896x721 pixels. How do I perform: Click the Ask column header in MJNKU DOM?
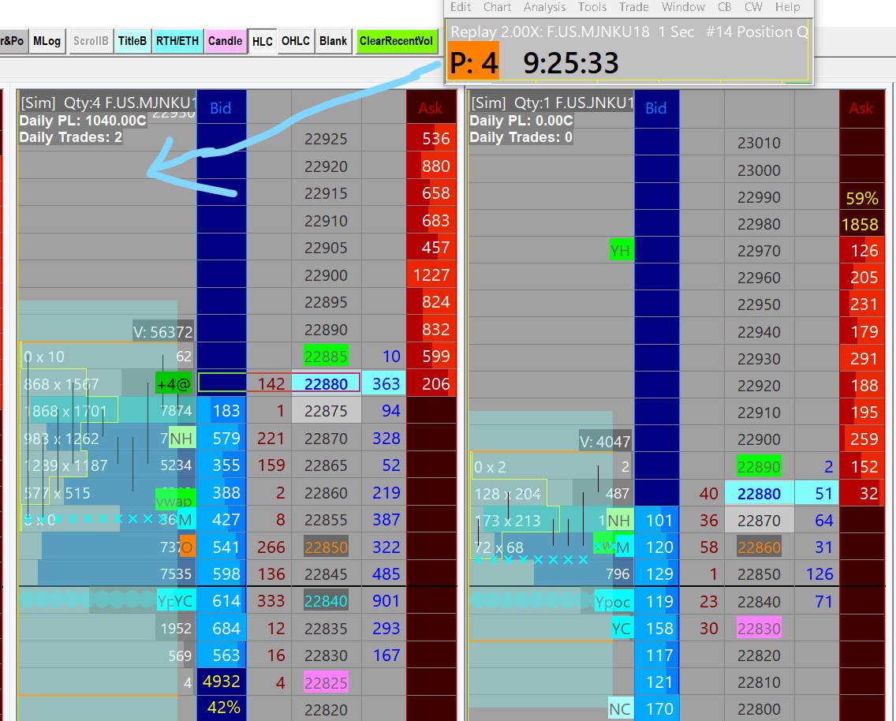click(431, 108)
